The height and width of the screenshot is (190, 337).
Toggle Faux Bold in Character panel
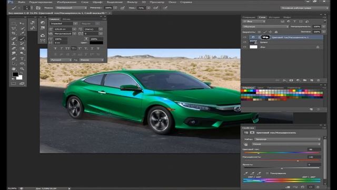(x=55, y=49)
